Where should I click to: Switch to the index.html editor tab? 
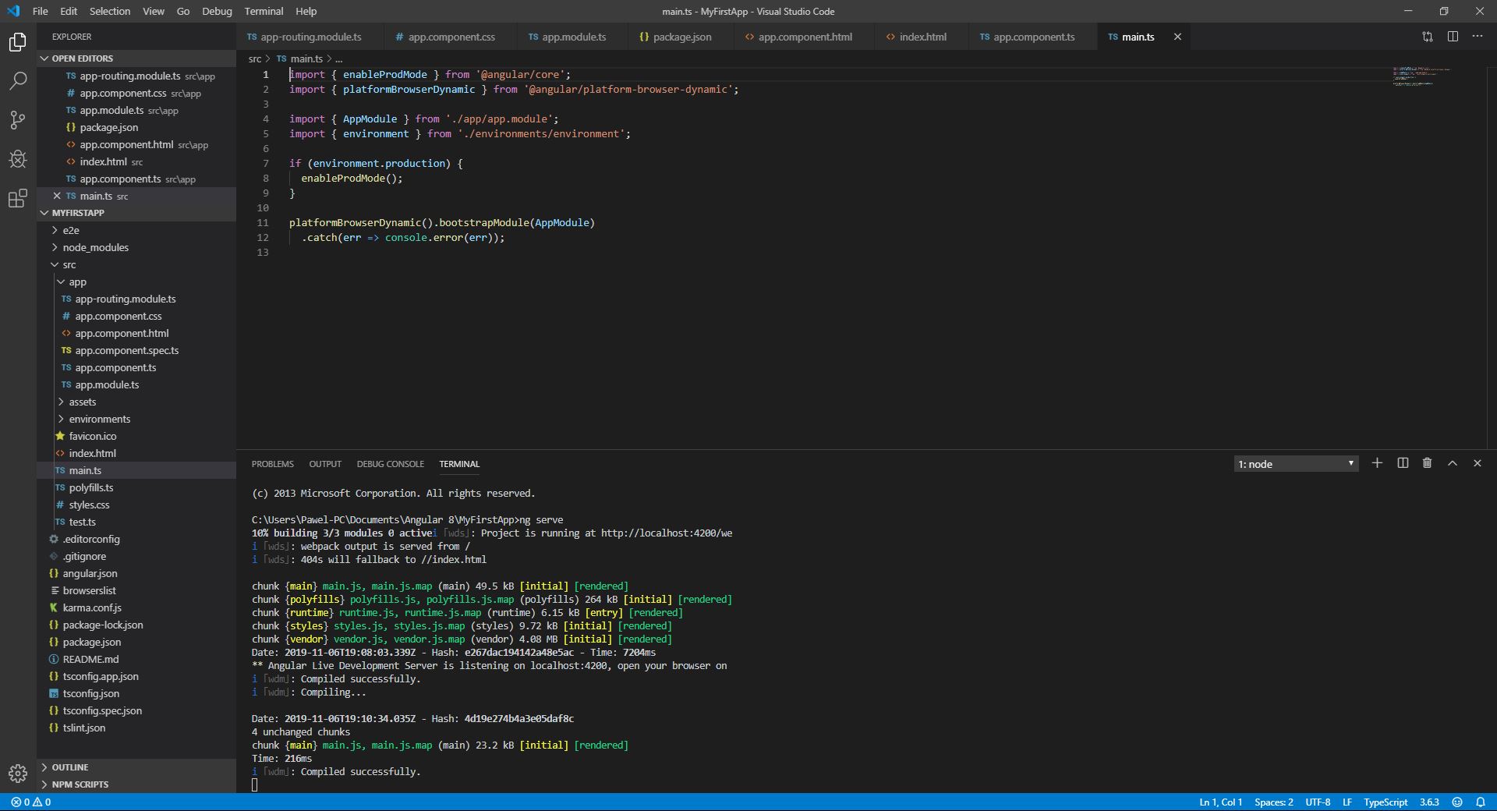(922, 37)
